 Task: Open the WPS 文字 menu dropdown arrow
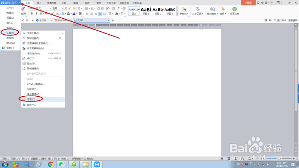(x=19, y=3)
